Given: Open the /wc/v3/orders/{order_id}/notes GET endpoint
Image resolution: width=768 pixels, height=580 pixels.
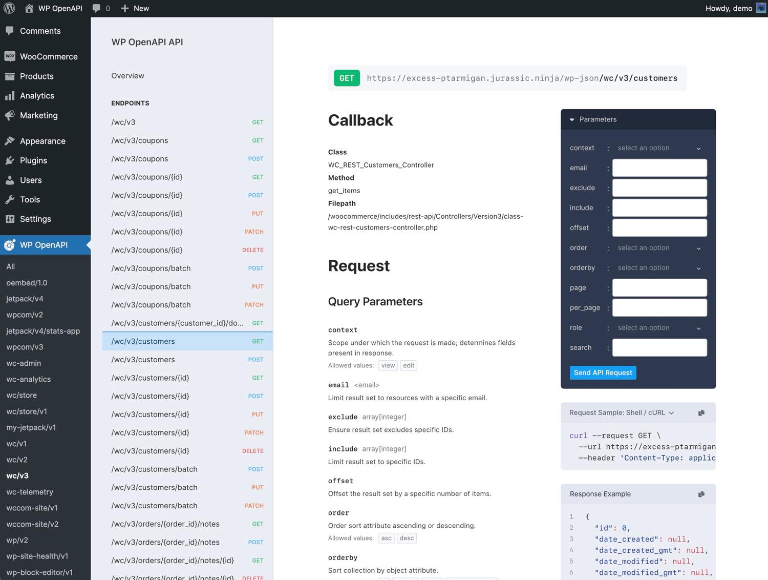Looking at the screenshot, I should tap(187, 524).
